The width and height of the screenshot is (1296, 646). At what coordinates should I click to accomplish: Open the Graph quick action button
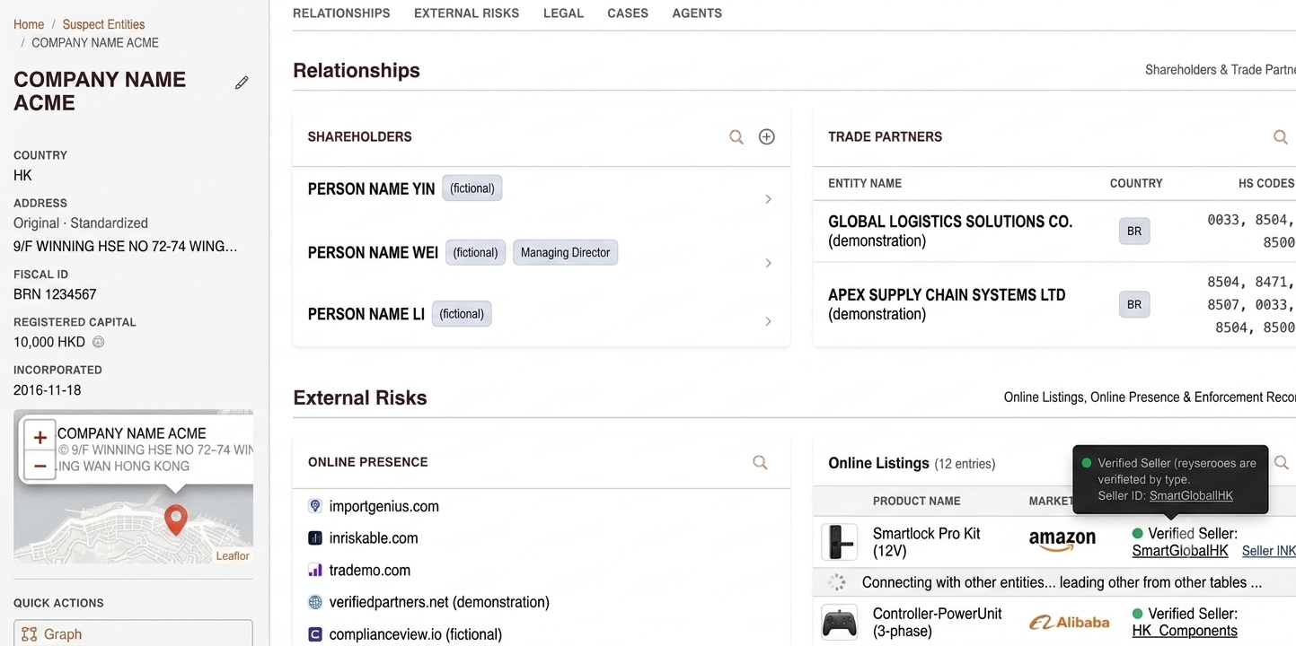[x=133, y=633]
